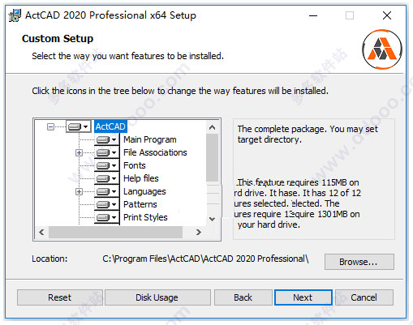This screenshot has height=325, width=413.
Task: Select File Associations in feature tree
Action: [155, 152]
